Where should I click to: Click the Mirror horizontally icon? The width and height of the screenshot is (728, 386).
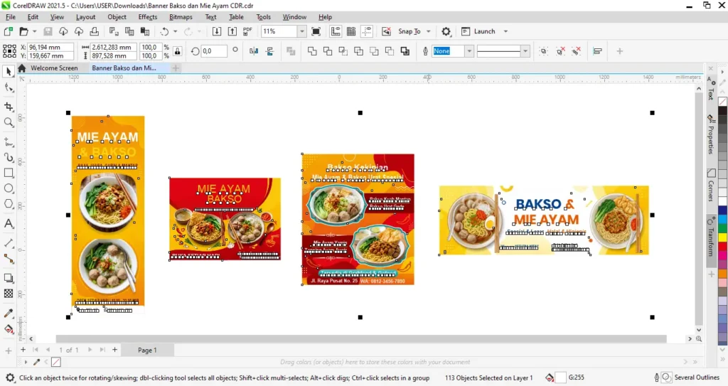pyautogui.click(x=254, y=51)
